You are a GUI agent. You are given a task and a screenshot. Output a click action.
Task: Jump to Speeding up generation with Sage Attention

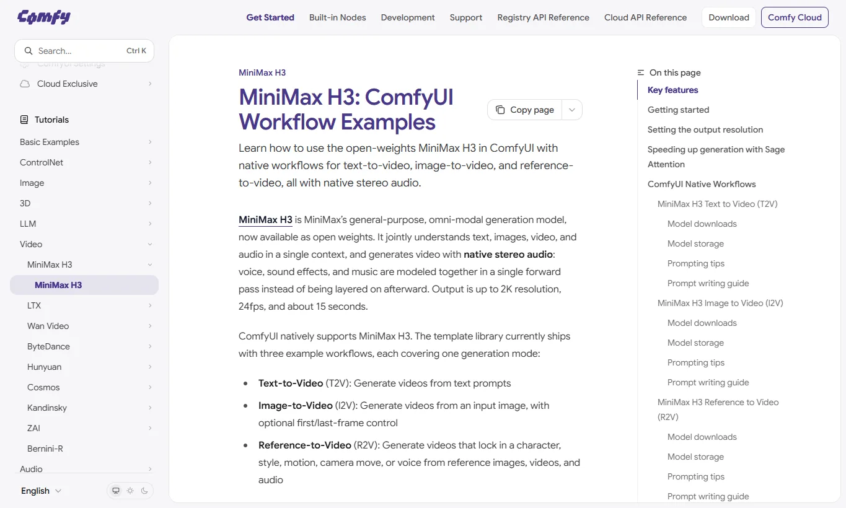tap(716, 157)
